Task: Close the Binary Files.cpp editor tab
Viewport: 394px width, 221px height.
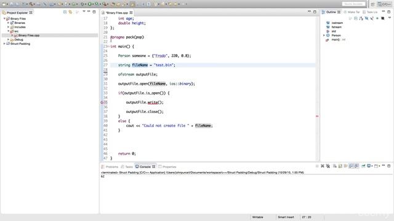Action: click(131, 12)
